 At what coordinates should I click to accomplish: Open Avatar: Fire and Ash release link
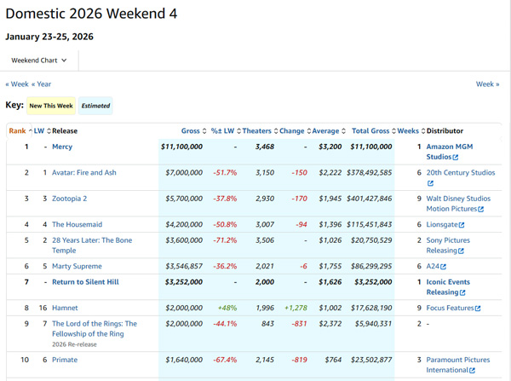[x=84, y=173]
